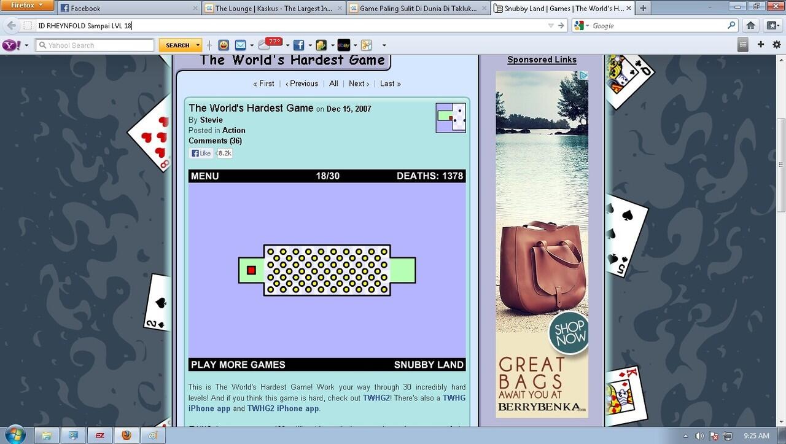This screenshot has height=444, width=786.
Task: Open the gear settings icon on toolbar
Action: (x=777, y=45)
